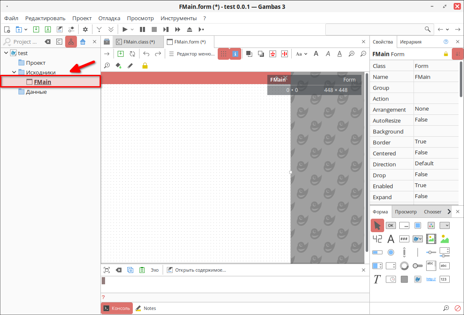Switch to the FMain.class tab
The height and width of the screenshot is (315, 464).
click(x=136, y=42)
